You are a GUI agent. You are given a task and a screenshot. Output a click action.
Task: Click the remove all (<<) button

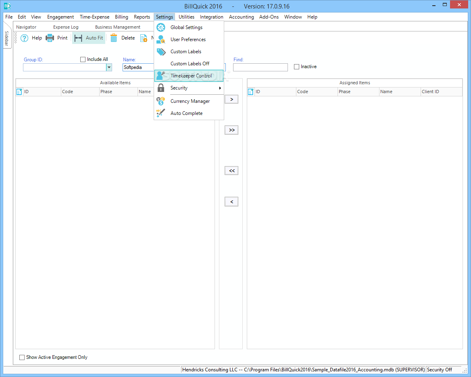231,171
